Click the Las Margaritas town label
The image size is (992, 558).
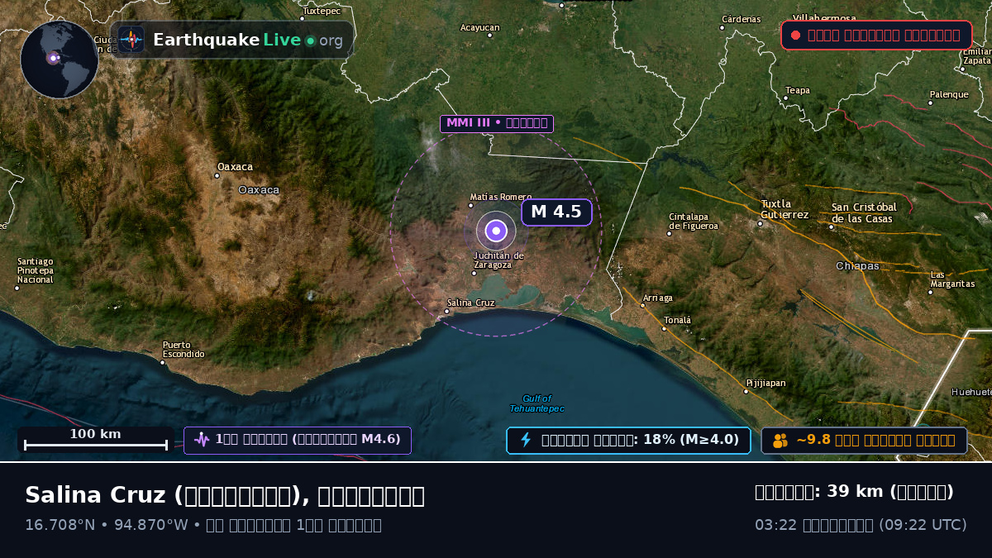pos(953,279)
